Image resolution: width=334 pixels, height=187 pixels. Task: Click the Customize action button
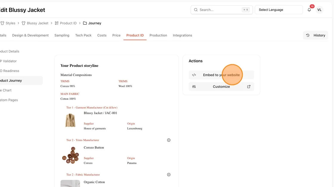pos(221,87)
